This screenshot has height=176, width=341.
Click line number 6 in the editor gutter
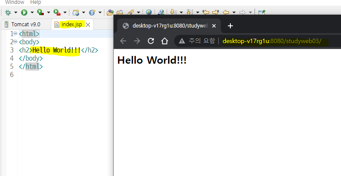(x=12, y=75)
